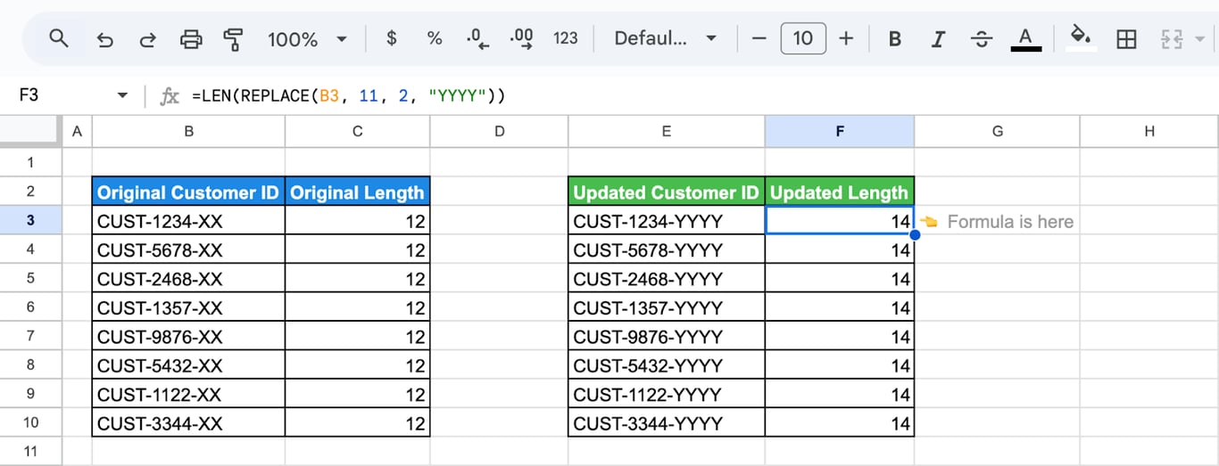Select cell CUST-5678-YYYY

667,249
